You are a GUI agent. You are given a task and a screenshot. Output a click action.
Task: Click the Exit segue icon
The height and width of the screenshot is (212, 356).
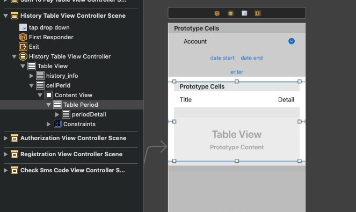(23, 47)
